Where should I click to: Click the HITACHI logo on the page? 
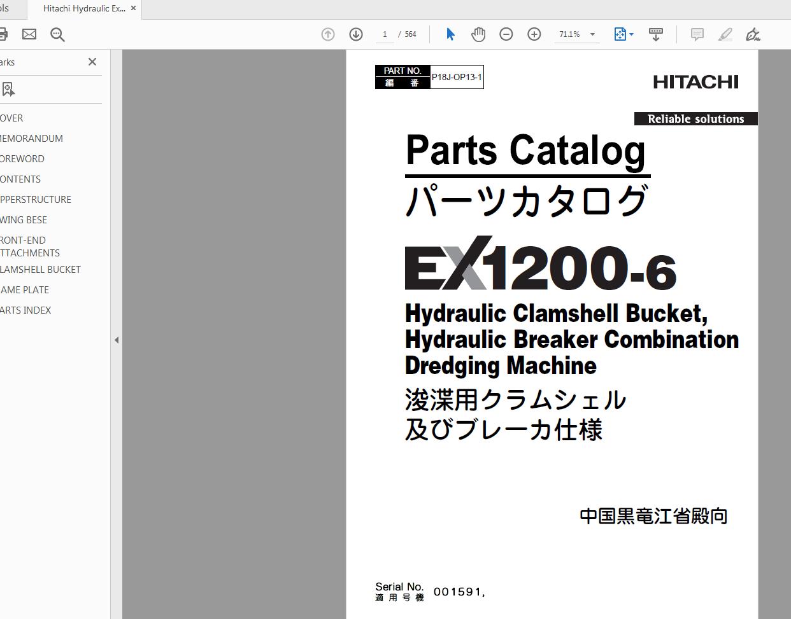coord(695,82)
